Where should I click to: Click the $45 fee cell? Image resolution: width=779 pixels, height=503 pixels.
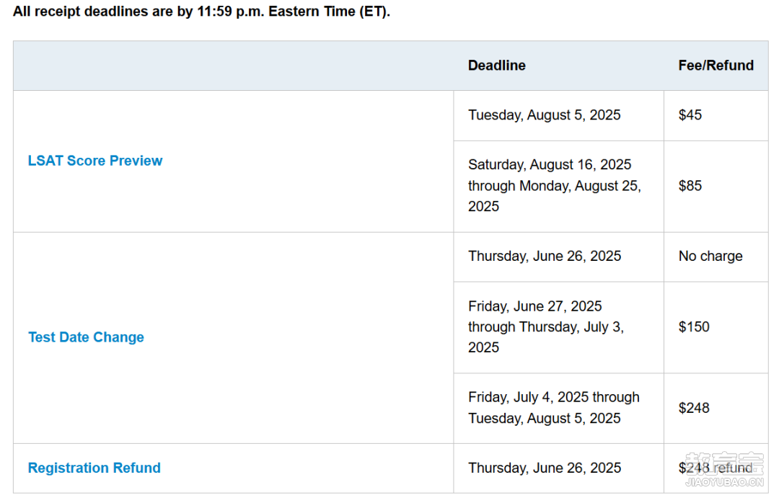(x=690, y=115)
